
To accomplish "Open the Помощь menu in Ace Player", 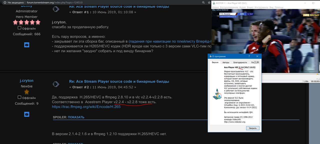I will [x=279, y=7].
